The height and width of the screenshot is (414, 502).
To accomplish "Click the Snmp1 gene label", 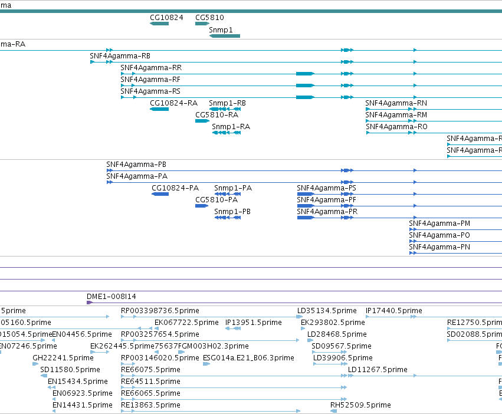I will point(221,29).
